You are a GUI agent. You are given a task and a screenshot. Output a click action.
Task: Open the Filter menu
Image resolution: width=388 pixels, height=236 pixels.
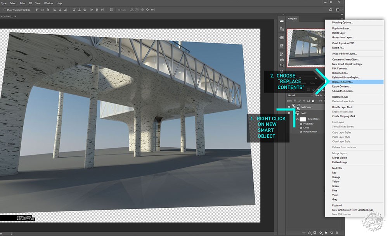pos(23,3)
